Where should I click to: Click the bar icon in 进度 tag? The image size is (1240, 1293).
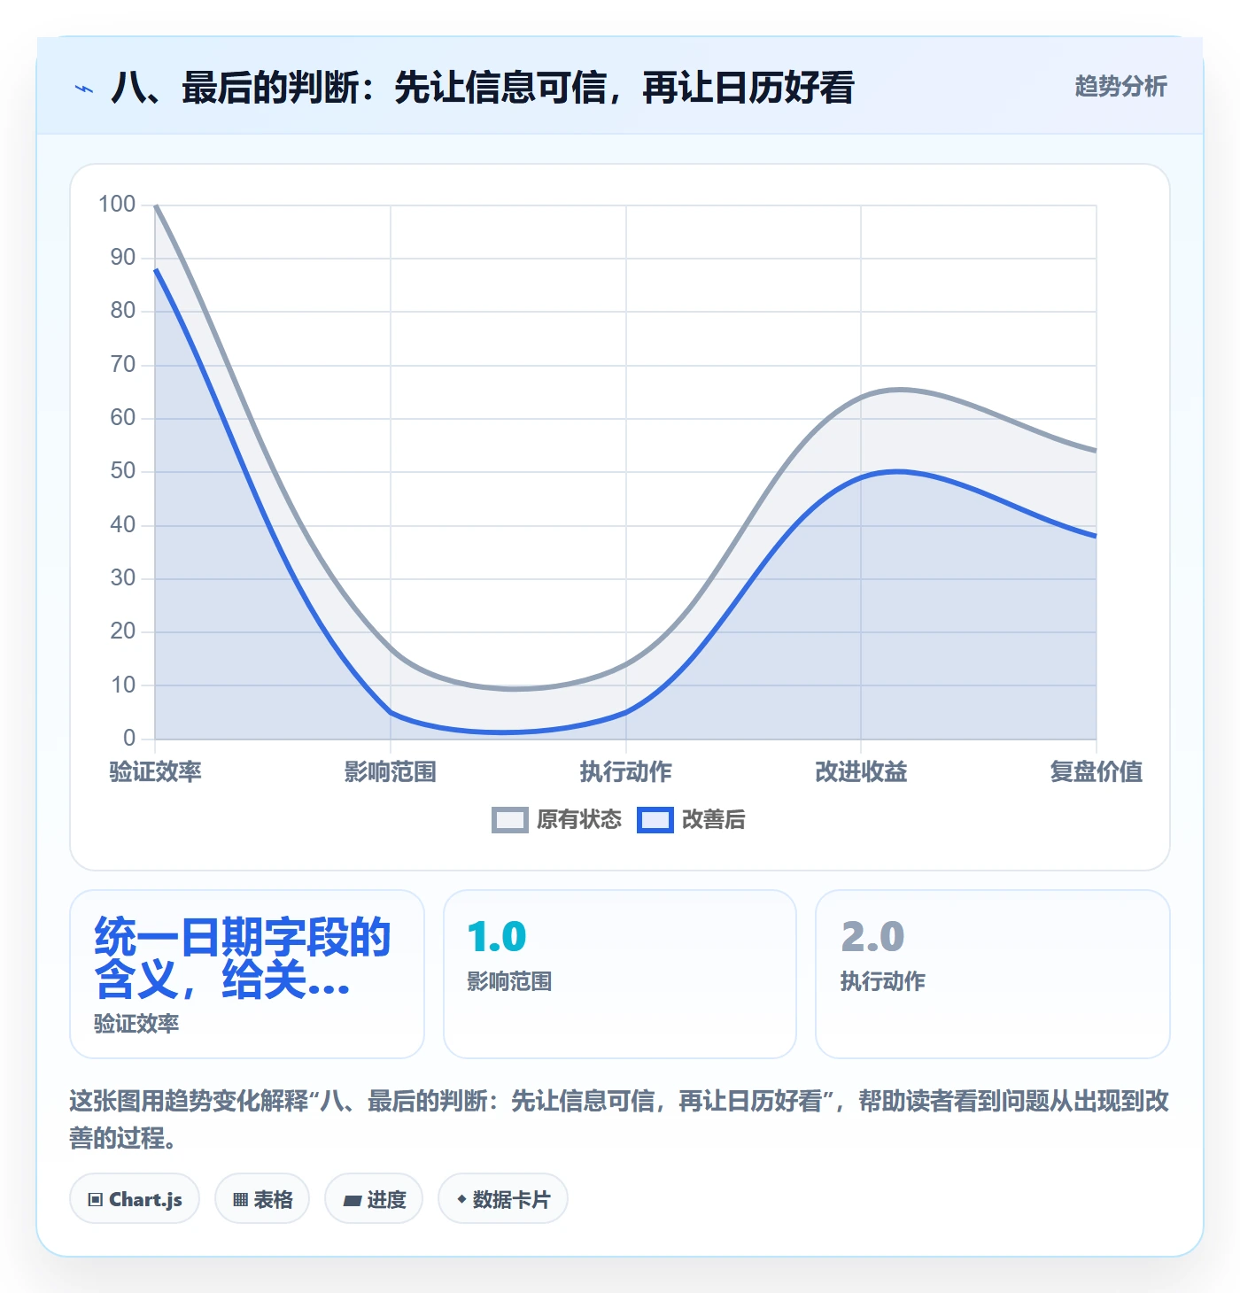353,1201
